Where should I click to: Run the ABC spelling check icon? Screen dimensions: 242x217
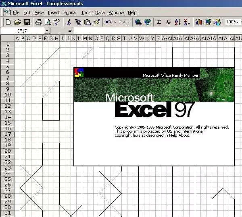click(x=57, y=22)
